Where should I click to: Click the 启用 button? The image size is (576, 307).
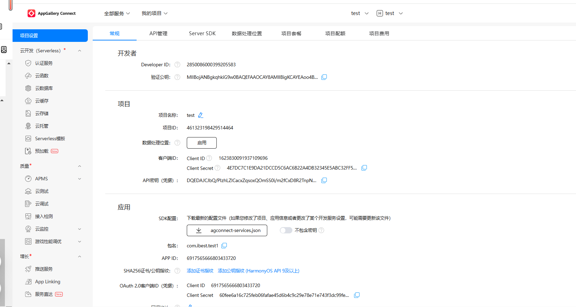pos(202,143)
